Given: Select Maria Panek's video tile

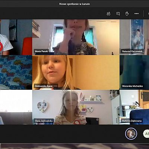Looking at the screenshot, I should [x=76, y=37].
